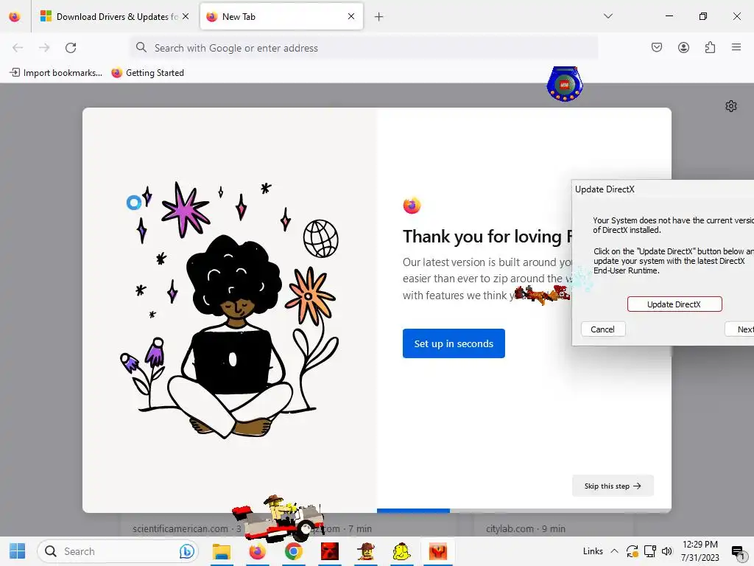
Task: Click the Set up in seconds button
Action: (x=454, y=343)
